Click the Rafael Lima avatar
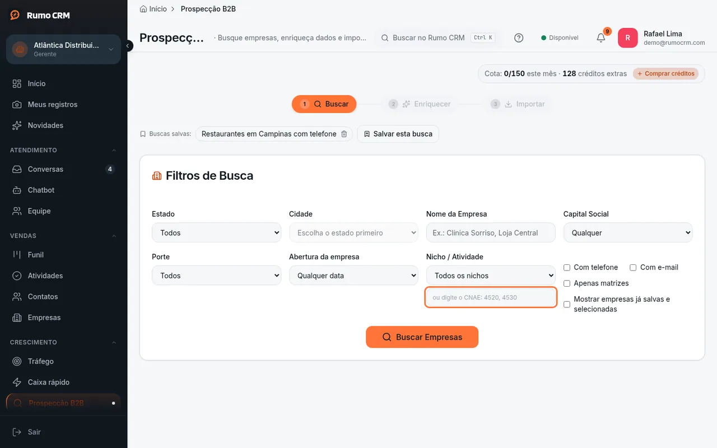The height and width of the screenshot is (448, 717). pos(627,38)
